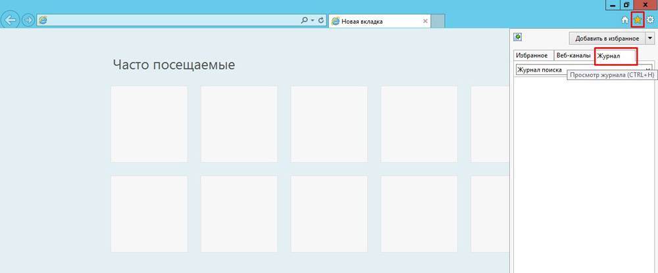Expand arrow next to "Добавить в избранное"
Viewport: 658px width, 273px height.
click(x=650, y=38)
